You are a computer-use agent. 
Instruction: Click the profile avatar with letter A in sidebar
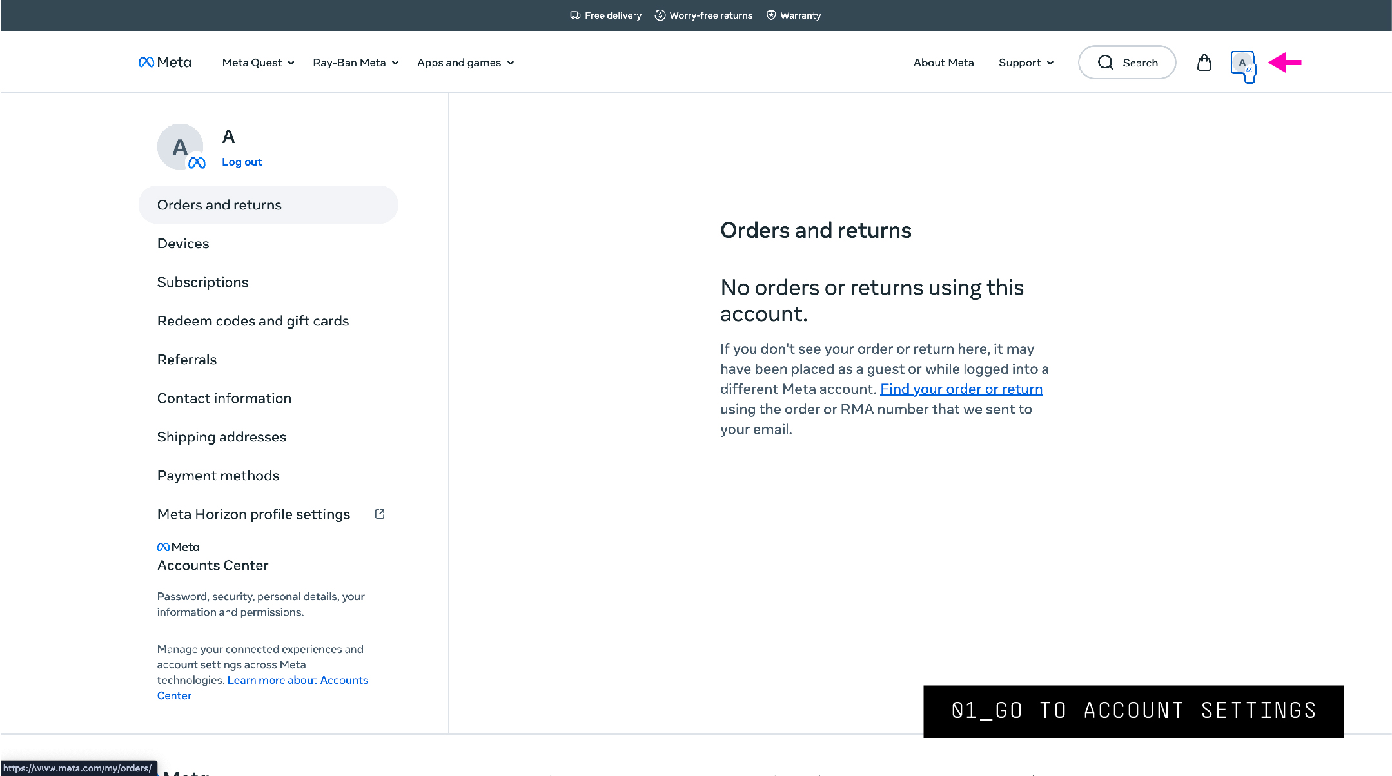[x=181, y=147]
